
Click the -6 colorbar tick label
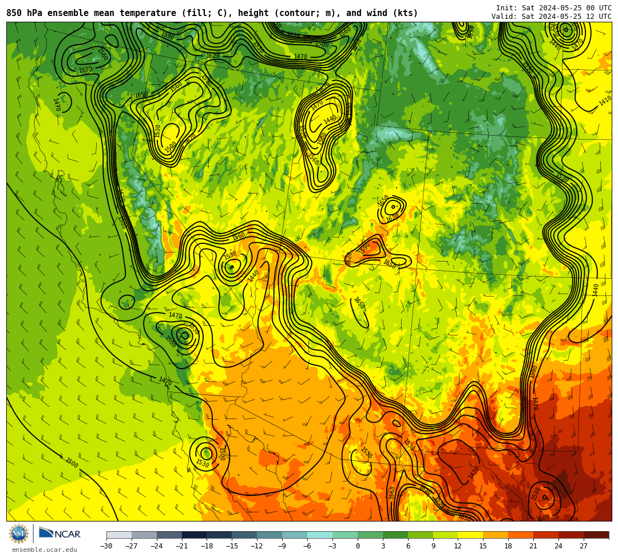pos(307,546)
